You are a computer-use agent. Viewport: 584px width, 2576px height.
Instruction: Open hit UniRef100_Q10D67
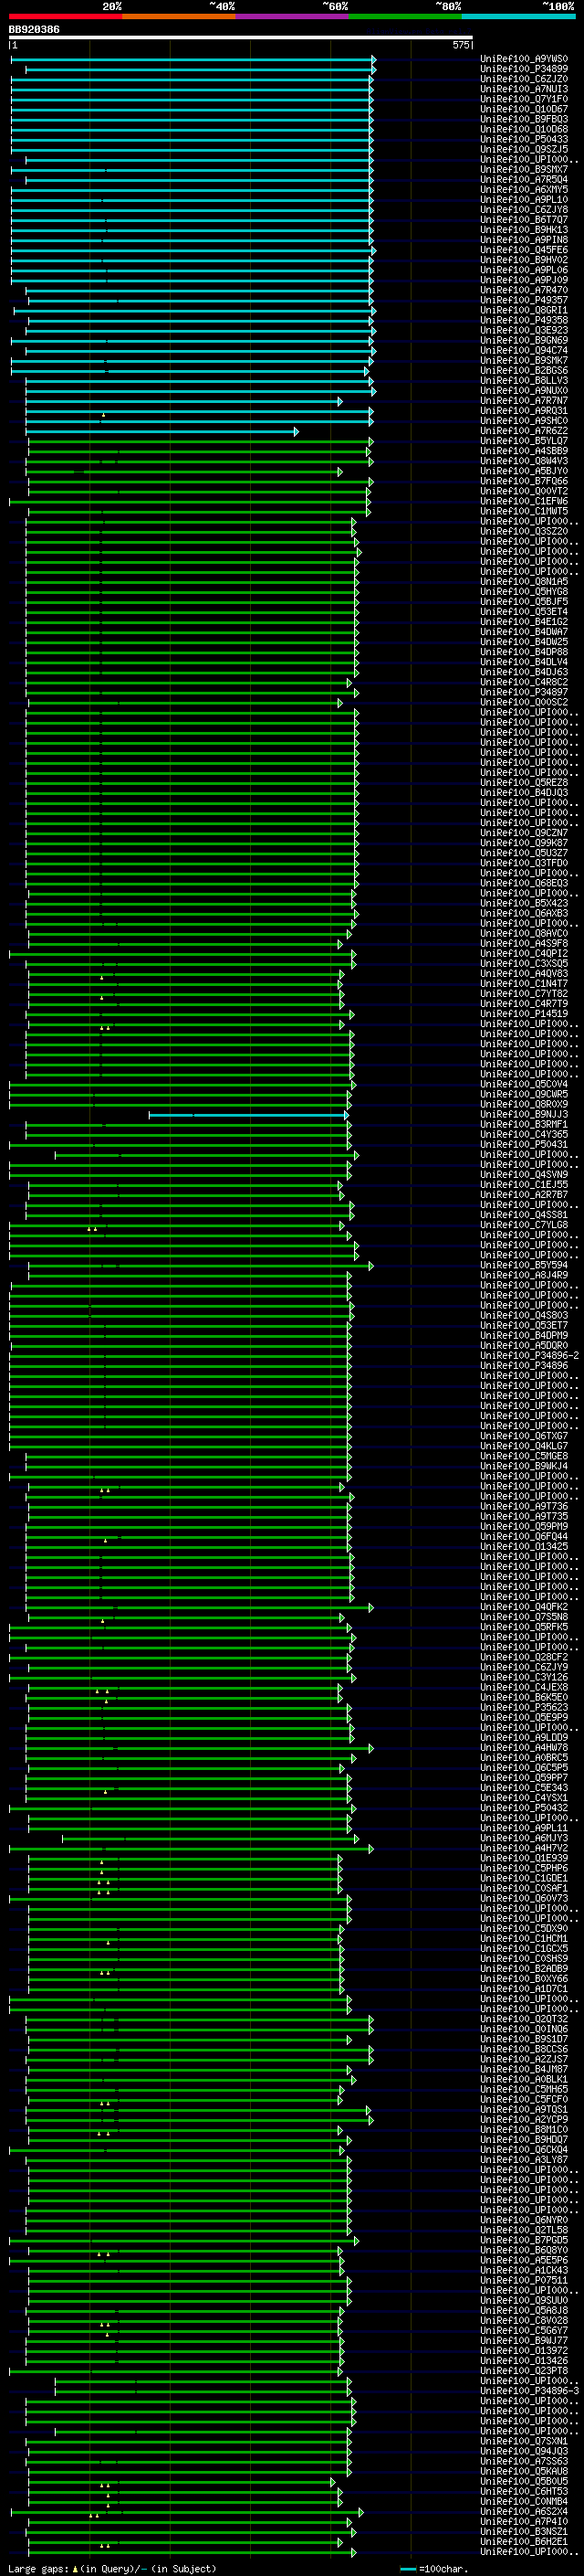pos(524,109)
